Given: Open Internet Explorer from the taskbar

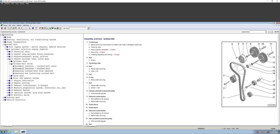Looking at the screenshot, I should pos(10,132).
